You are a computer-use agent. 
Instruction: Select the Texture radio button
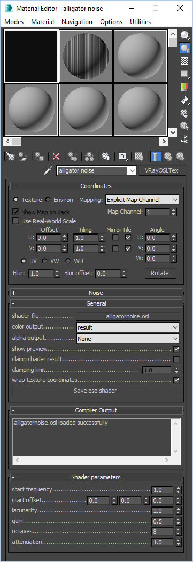click(16, 200)
